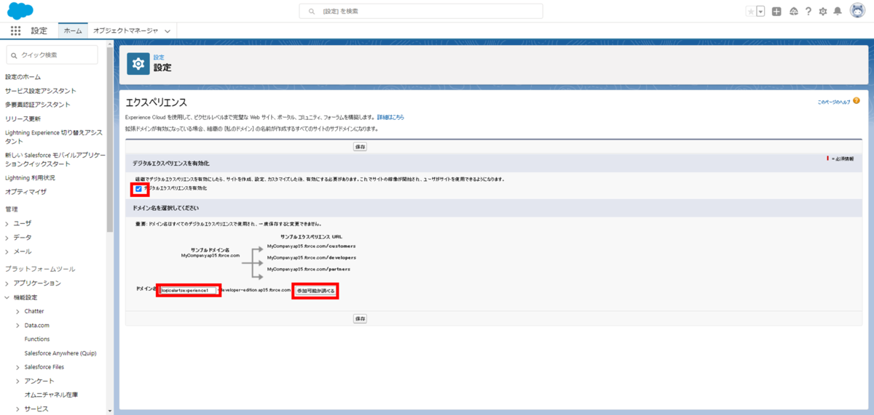
Task: Expand the データ section in sidebar
Action: [7, 238]
